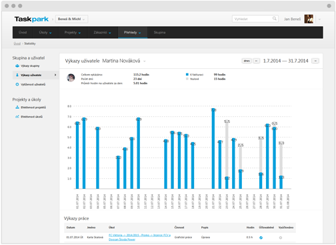Click the Činnost column header

pos(179,228)
